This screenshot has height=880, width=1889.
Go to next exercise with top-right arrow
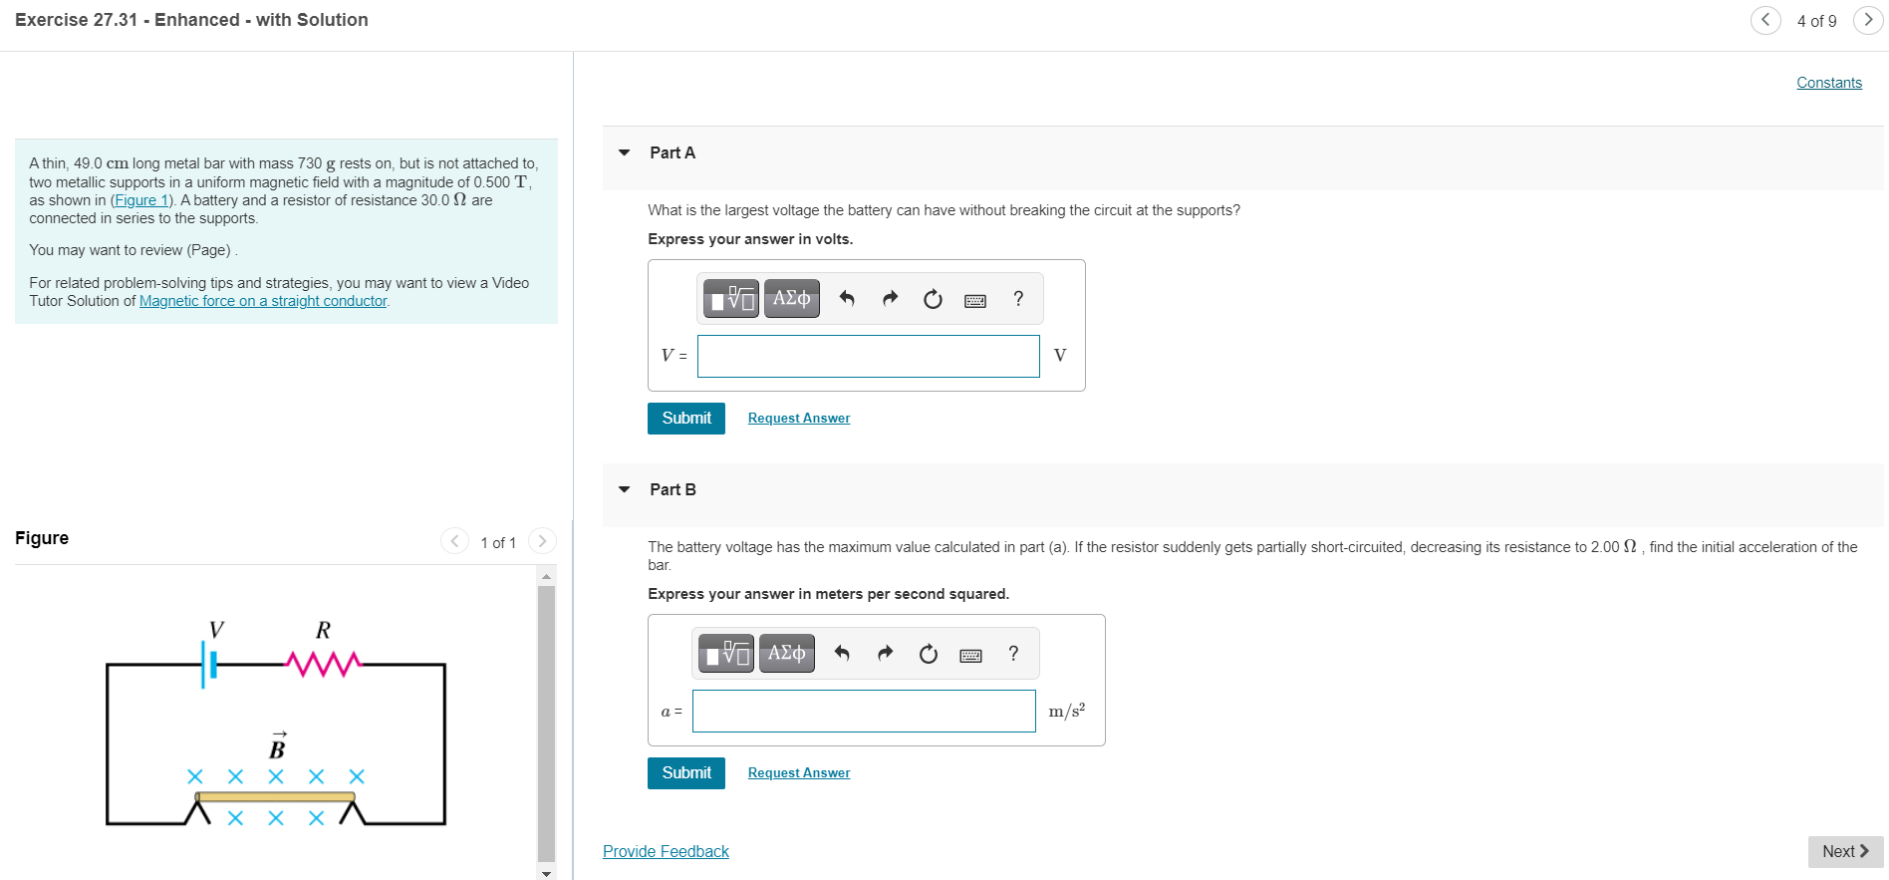pyautogui.click(x=1868, y=20)
